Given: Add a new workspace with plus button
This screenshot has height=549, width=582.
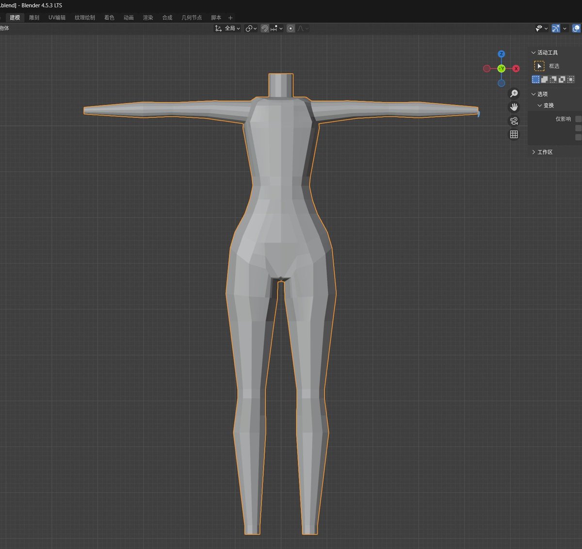Looking at the screenshot, I should coord(230,18).
